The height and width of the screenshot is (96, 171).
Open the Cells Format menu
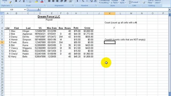tap(134, 2)
